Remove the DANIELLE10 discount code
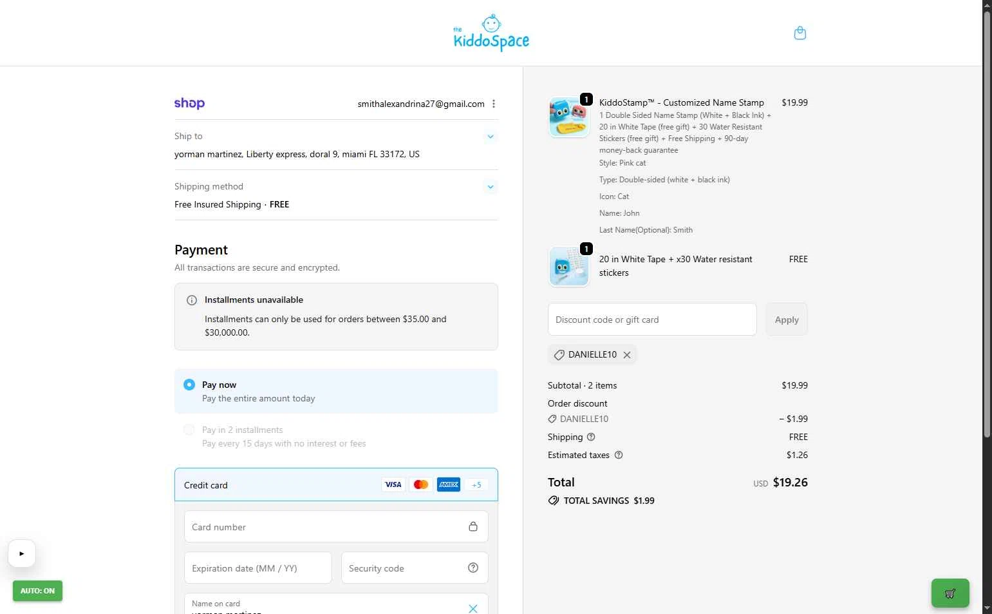This screenshot has height=614, width=992. pos(627,355)
